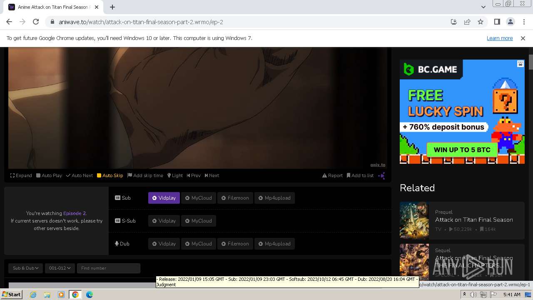Click the Sequel thumbnail image

pyautogui.click(x=414, y=262)
